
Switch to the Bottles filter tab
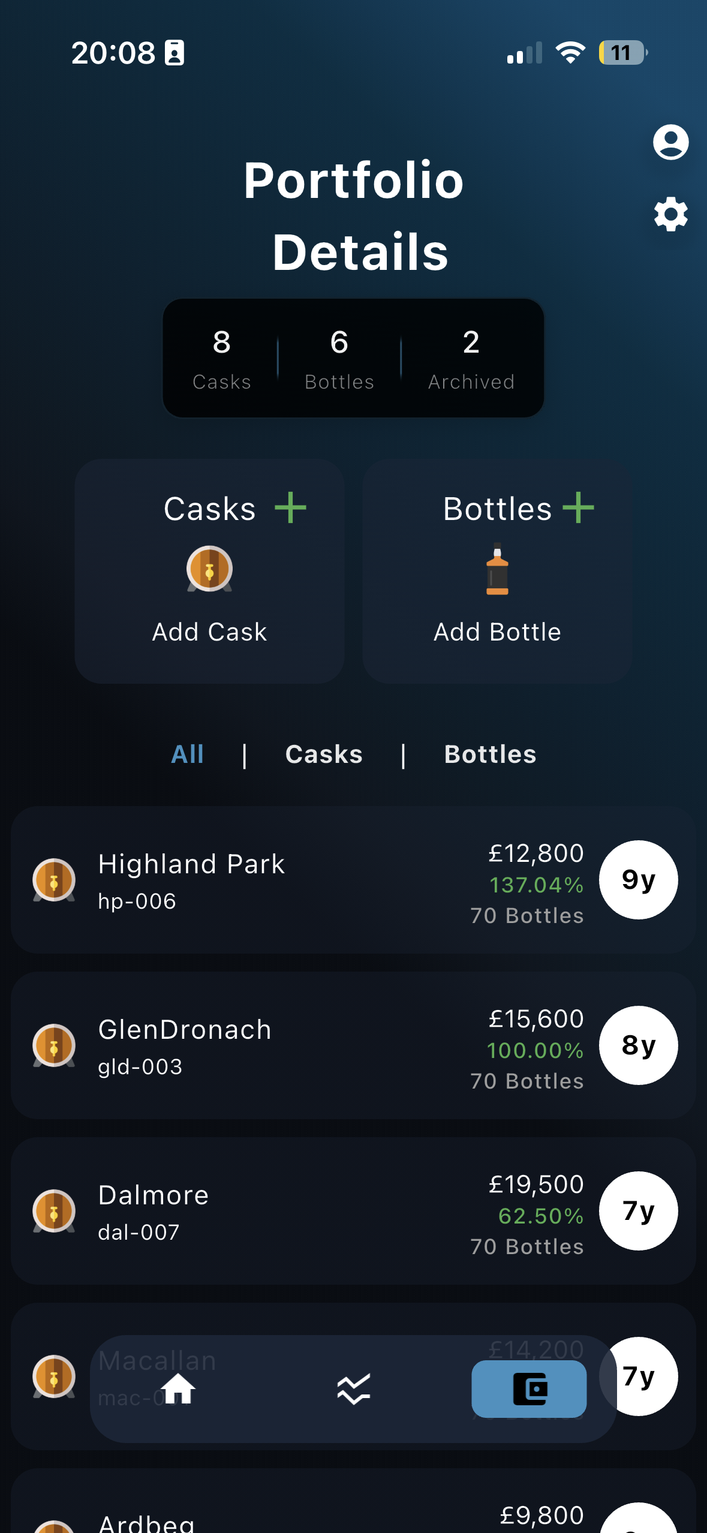point(490,755)
